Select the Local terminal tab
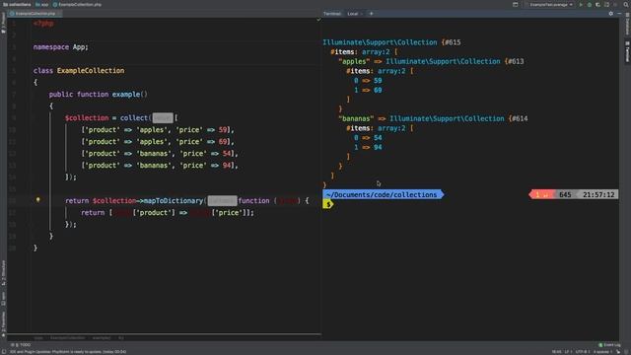The width and height of the screenshot is (631, 355). 353,14
